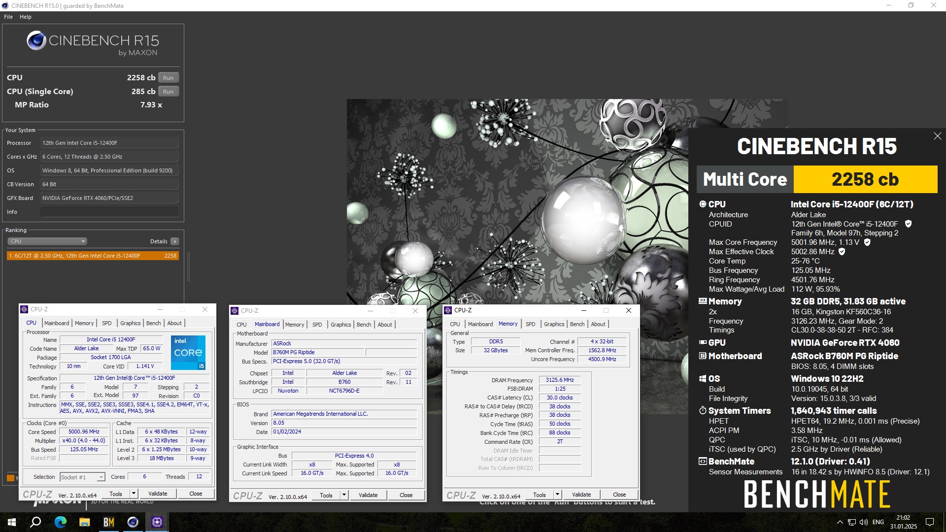The width and height of the screenshot is (946, 532).
Task: Open Bench tab in first CPU-Z window
Action: [154, 323]
